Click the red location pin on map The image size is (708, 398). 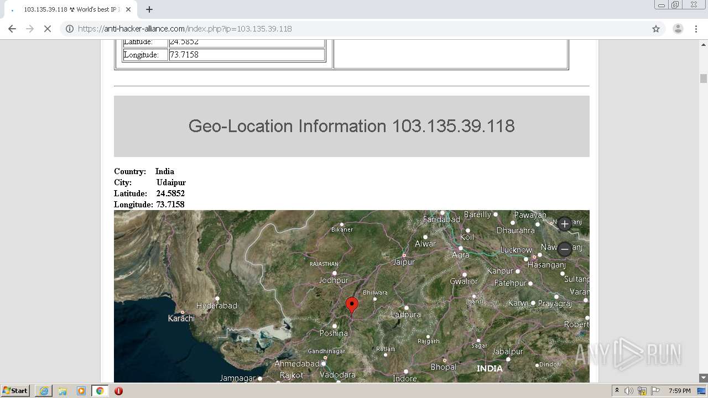352,305
